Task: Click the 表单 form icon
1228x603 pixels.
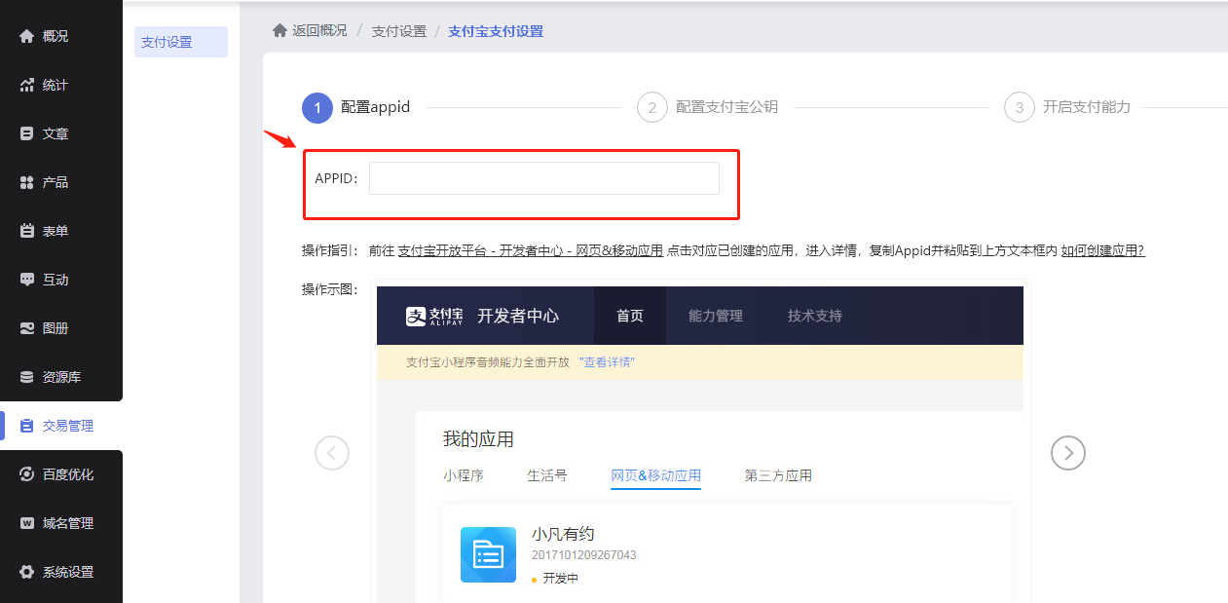Action: click(26, 231)
